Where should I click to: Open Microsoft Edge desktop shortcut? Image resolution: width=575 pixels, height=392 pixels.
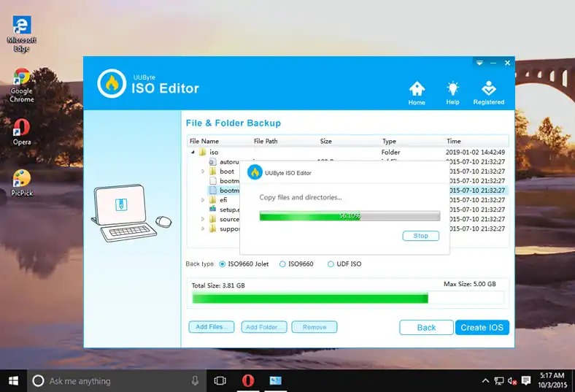[22, 34]
